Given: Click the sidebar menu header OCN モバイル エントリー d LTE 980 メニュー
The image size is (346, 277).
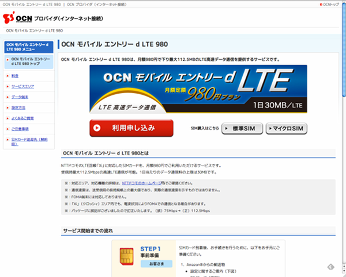Looking at the screenshot, I should 29,47.
